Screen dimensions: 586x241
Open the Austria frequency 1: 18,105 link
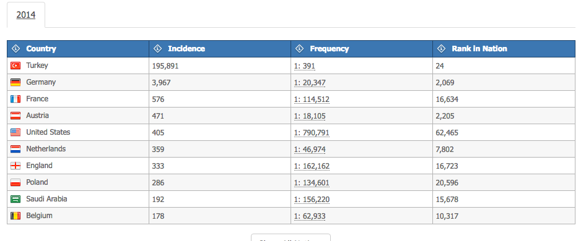pos(310,116)
